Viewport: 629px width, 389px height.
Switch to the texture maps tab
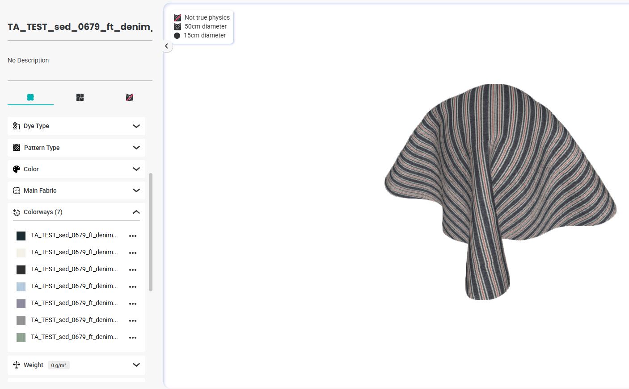coord(80,97)
